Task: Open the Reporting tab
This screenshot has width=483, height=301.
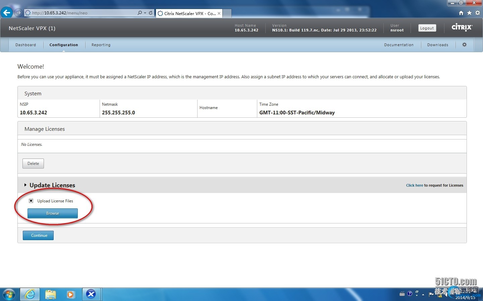Action: (101, 45)
